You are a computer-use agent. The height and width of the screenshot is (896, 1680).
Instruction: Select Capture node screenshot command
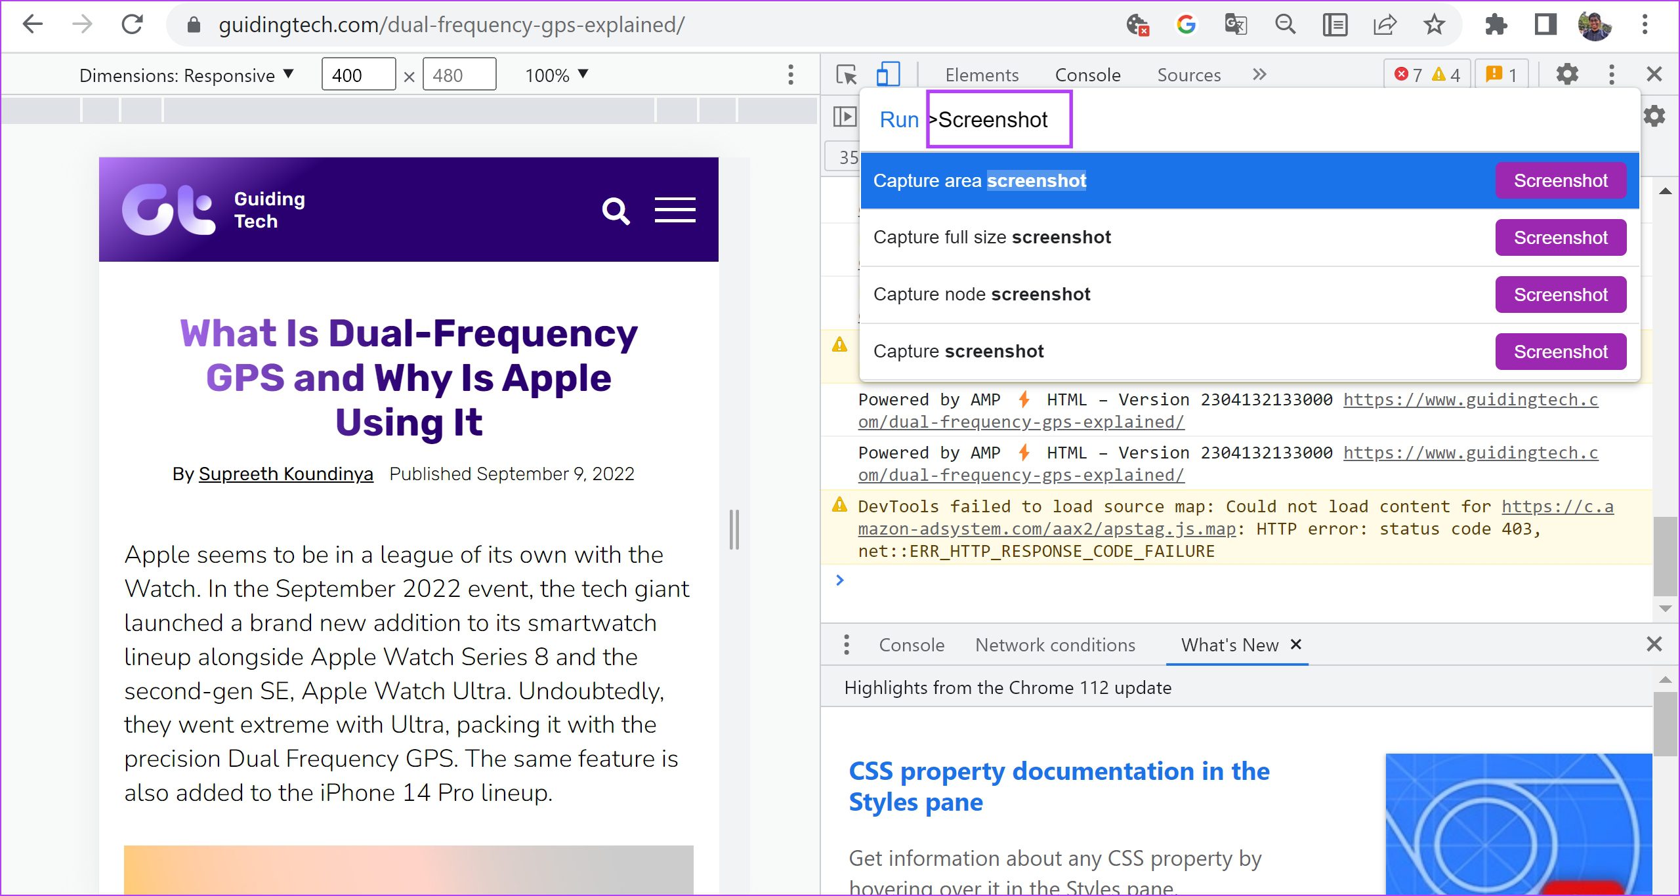1249,295
